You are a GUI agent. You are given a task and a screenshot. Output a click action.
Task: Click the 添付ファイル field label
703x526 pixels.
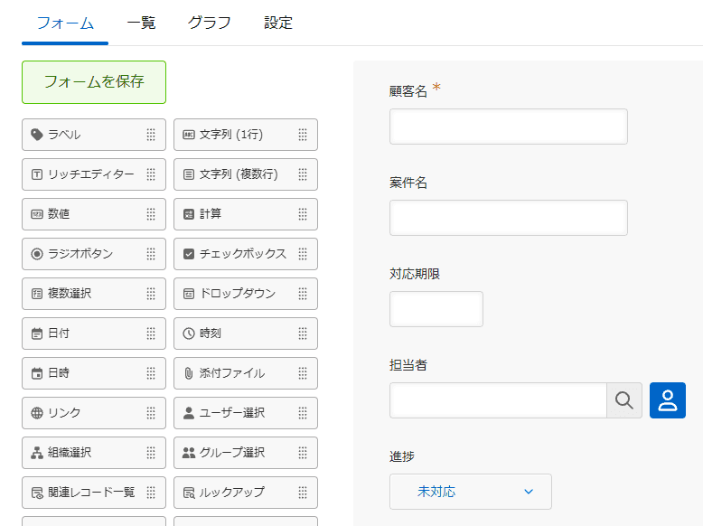[232, 373]
